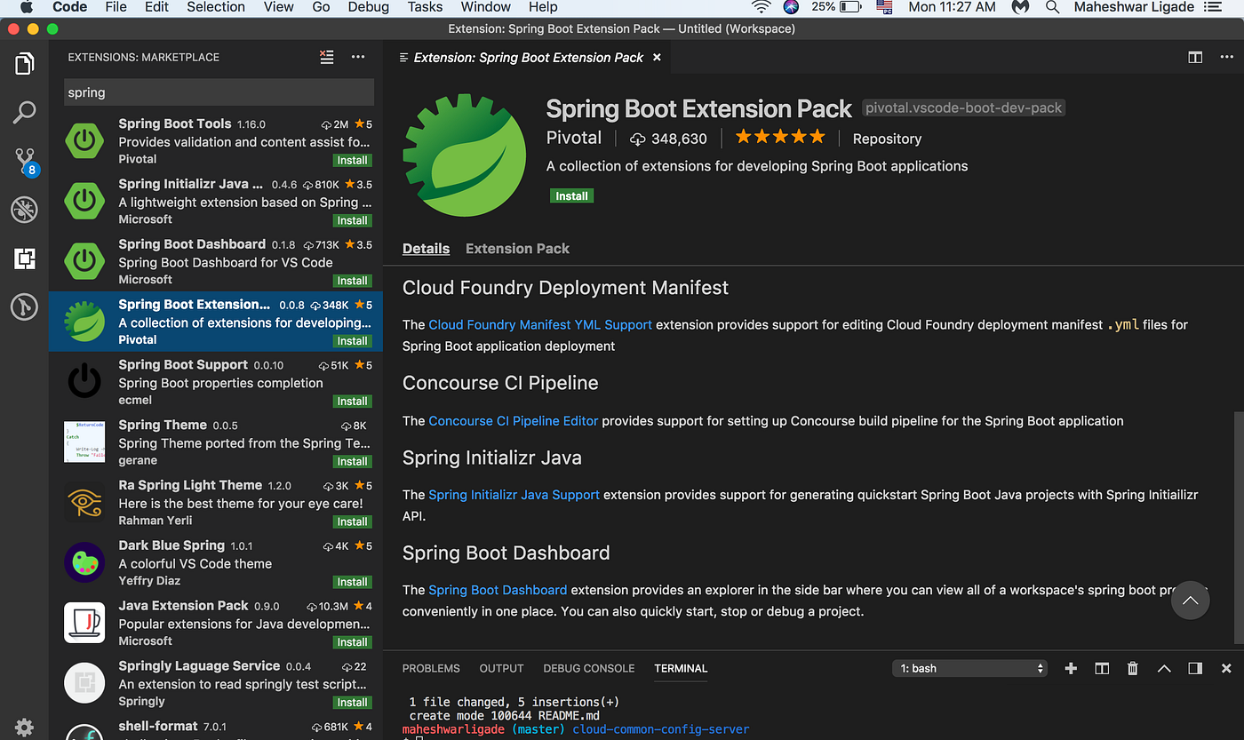This screenshot has width=1244, height=740.
Task: Open the Repository link for the extension
Action: pos(886,139)
